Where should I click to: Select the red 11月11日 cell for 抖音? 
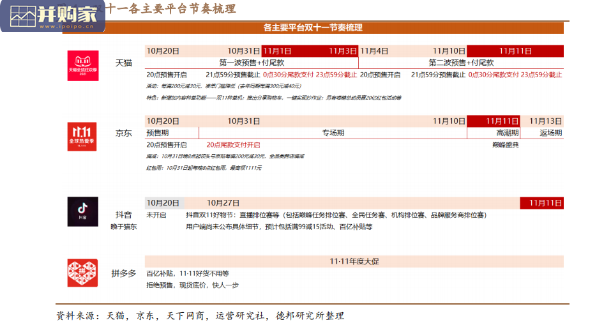(541, 203)
